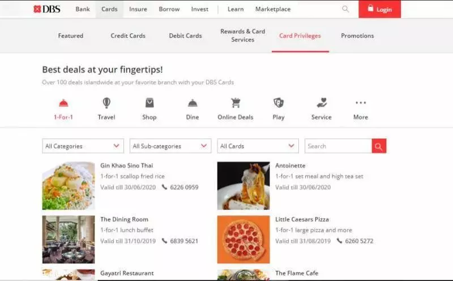
Task: Open Gayatri Restaurant deal title
Action: (127, 273)
